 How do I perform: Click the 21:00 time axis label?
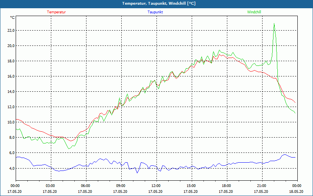pyautogui.click(x=261, y=186)
